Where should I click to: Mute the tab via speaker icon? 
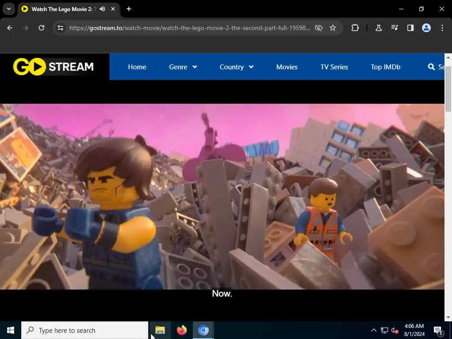coord(102,9)
